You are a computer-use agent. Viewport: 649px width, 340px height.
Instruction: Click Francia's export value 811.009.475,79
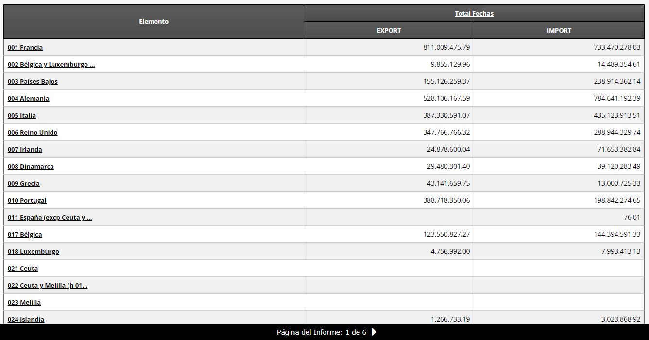tap(446, 48)
